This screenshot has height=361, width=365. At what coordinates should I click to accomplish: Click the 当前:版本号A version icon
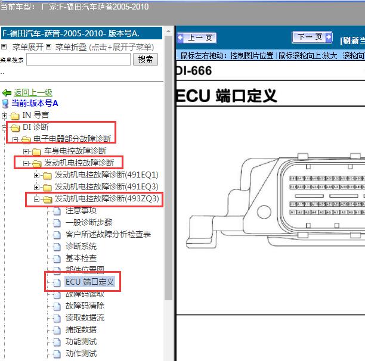coord(5,104)
